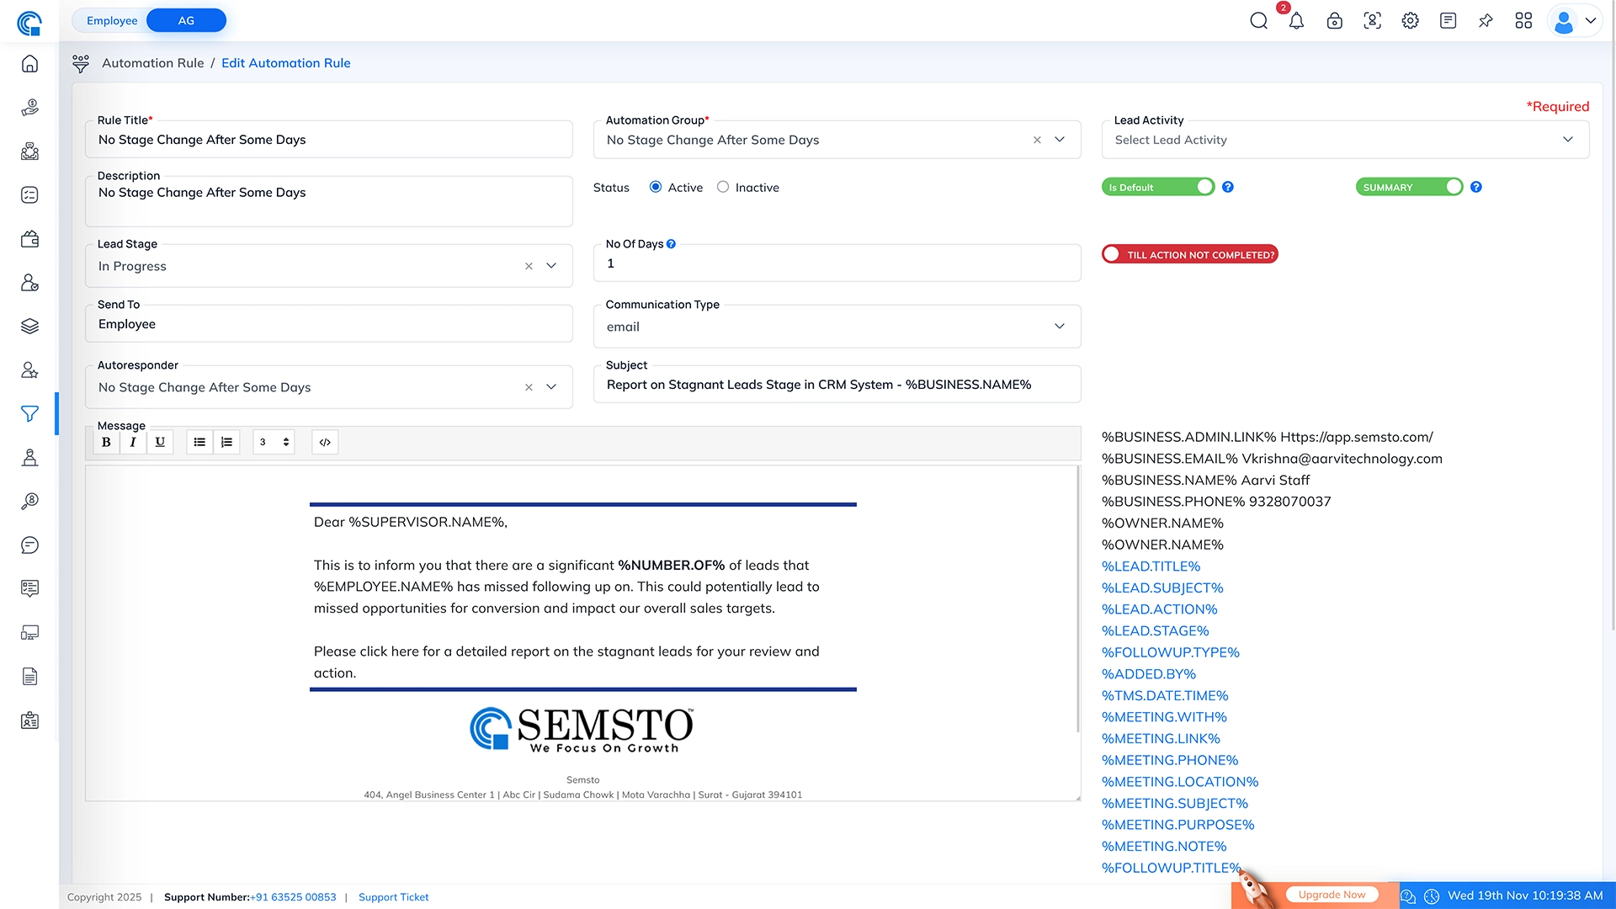Expand the Lead Activity dropdown
The height and width of the screenshot is (909, 1616).
1567,140
